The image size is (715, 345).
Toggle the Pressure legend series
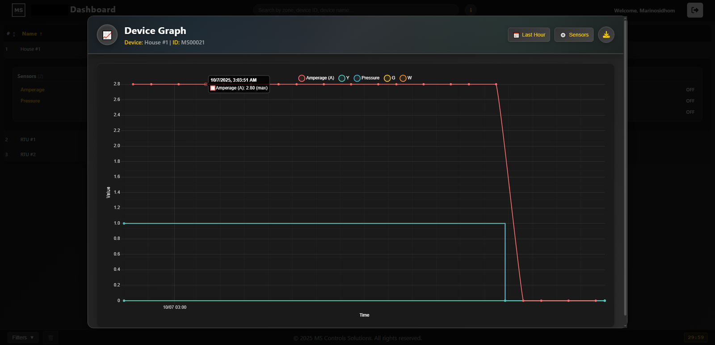coord(366,78)
